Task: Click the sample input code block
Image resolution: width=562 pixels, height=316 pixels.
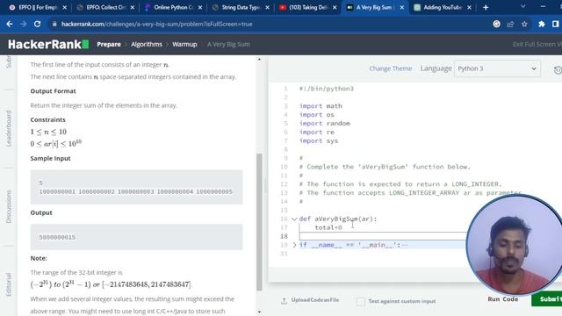Action: click(x=137, y=187)
